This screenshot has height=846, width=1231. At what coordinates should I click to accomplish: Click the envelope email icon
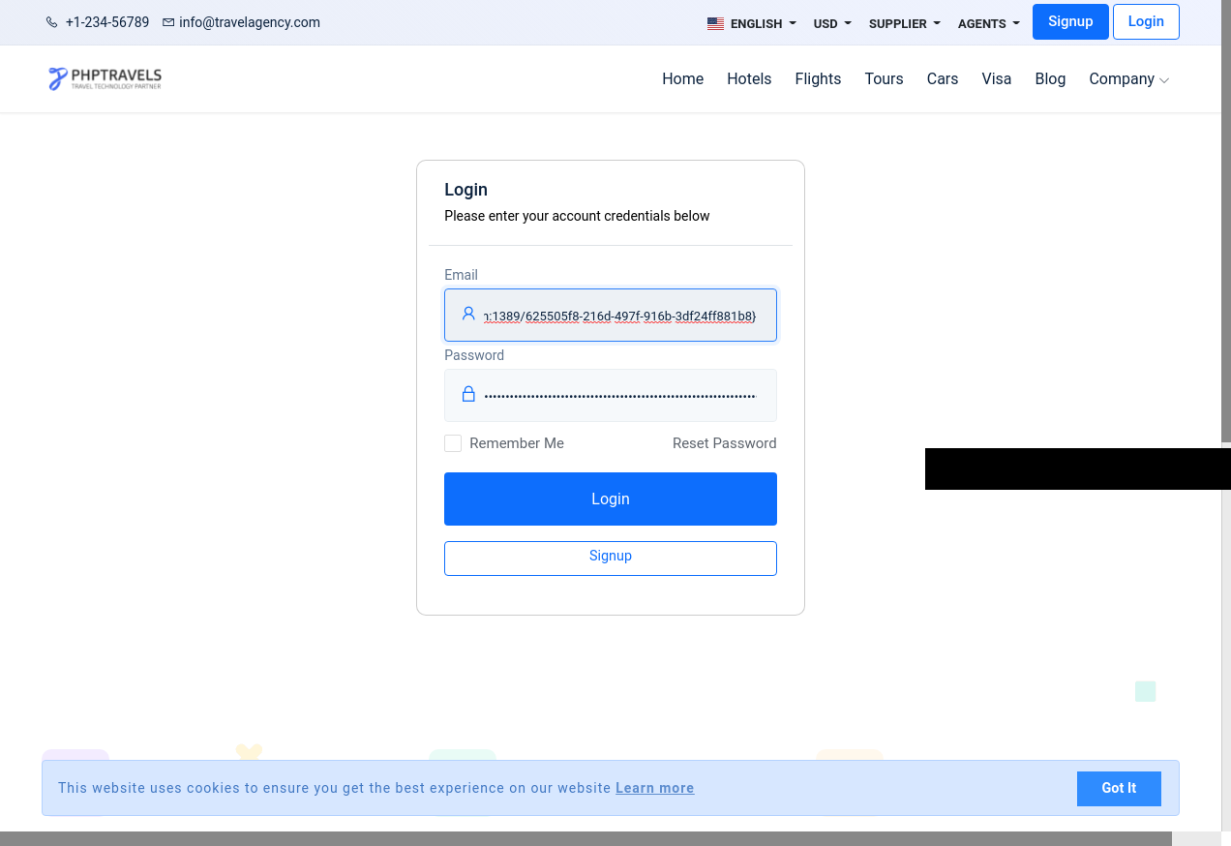(168, 22)
